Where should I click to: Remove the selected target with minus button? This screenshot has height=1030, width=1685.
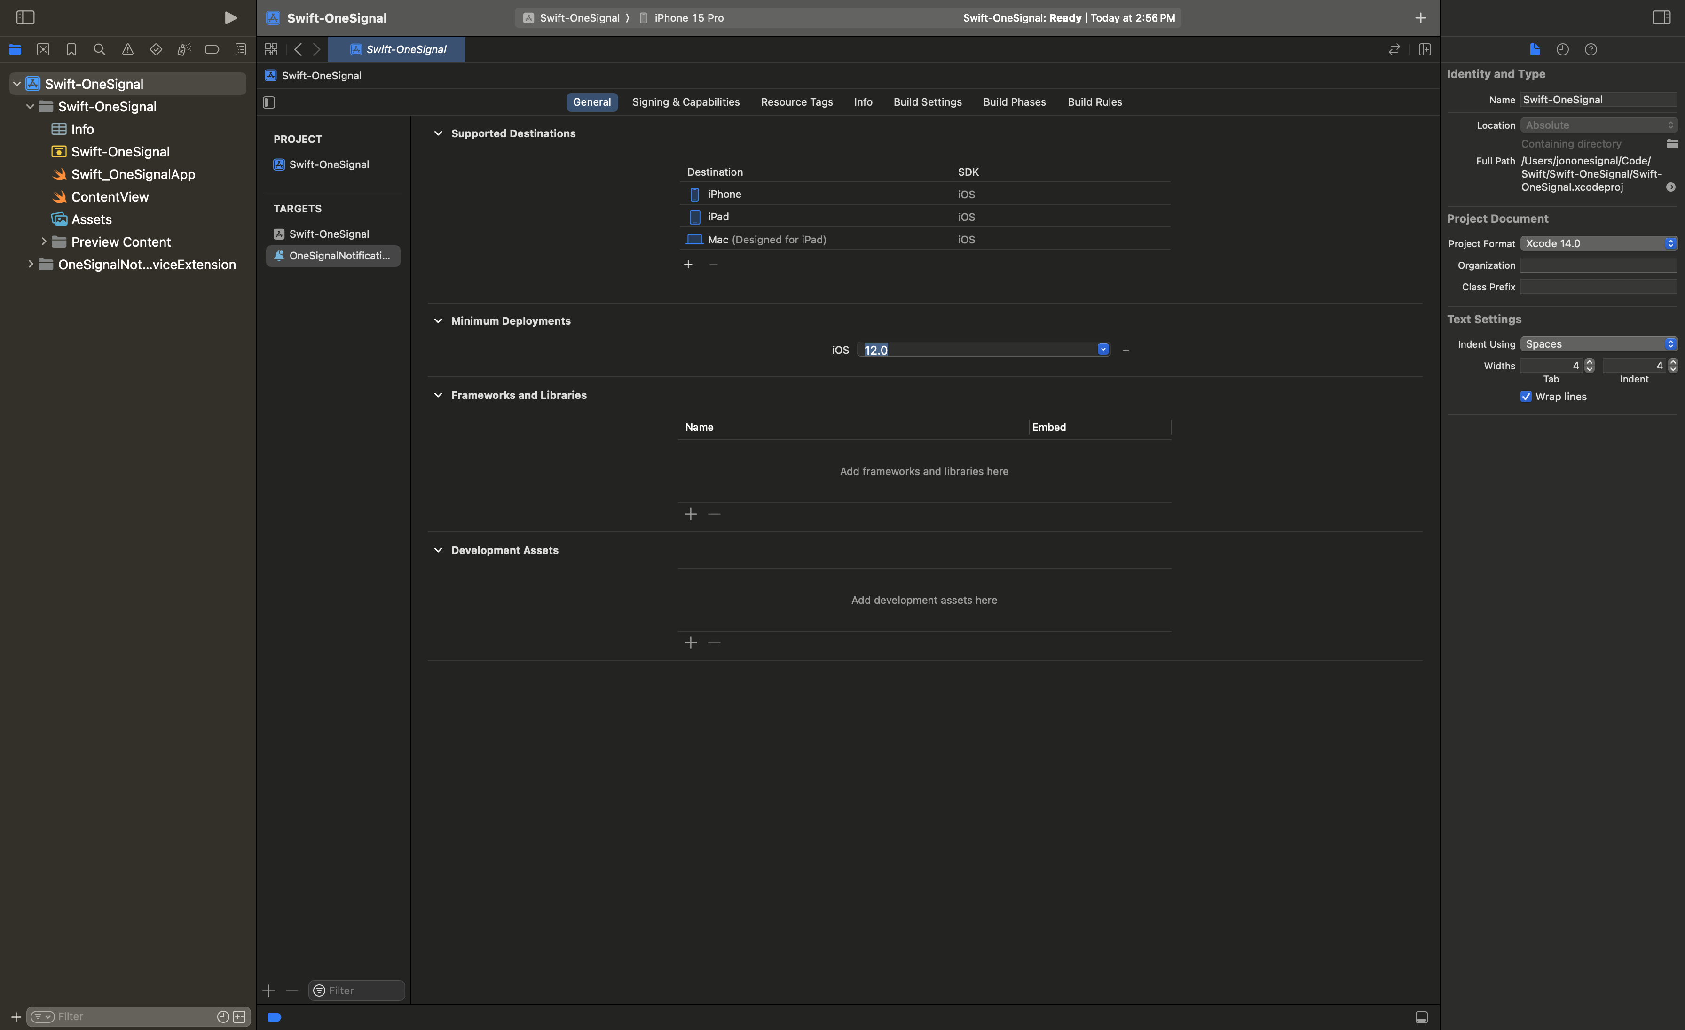(x=292, y=991)
